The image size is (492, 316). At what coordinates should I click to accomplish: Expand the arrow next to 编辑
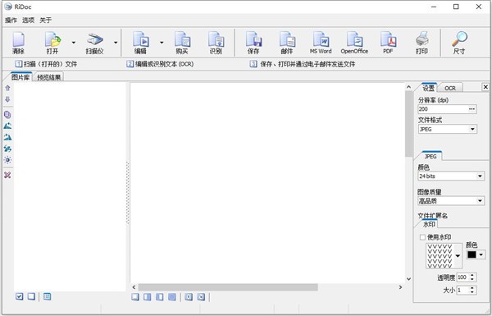coord(162,43)
